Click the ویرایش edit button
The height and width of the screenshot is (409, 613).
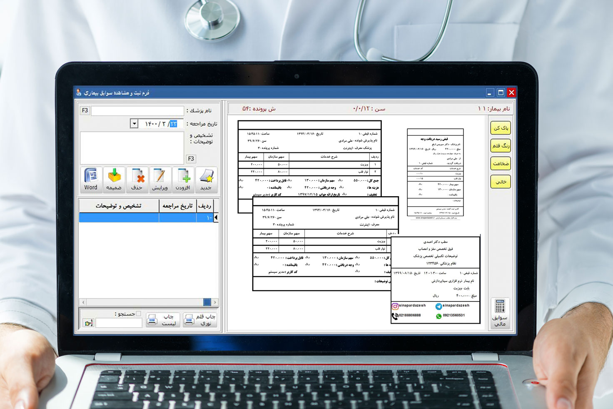(160, 180)
